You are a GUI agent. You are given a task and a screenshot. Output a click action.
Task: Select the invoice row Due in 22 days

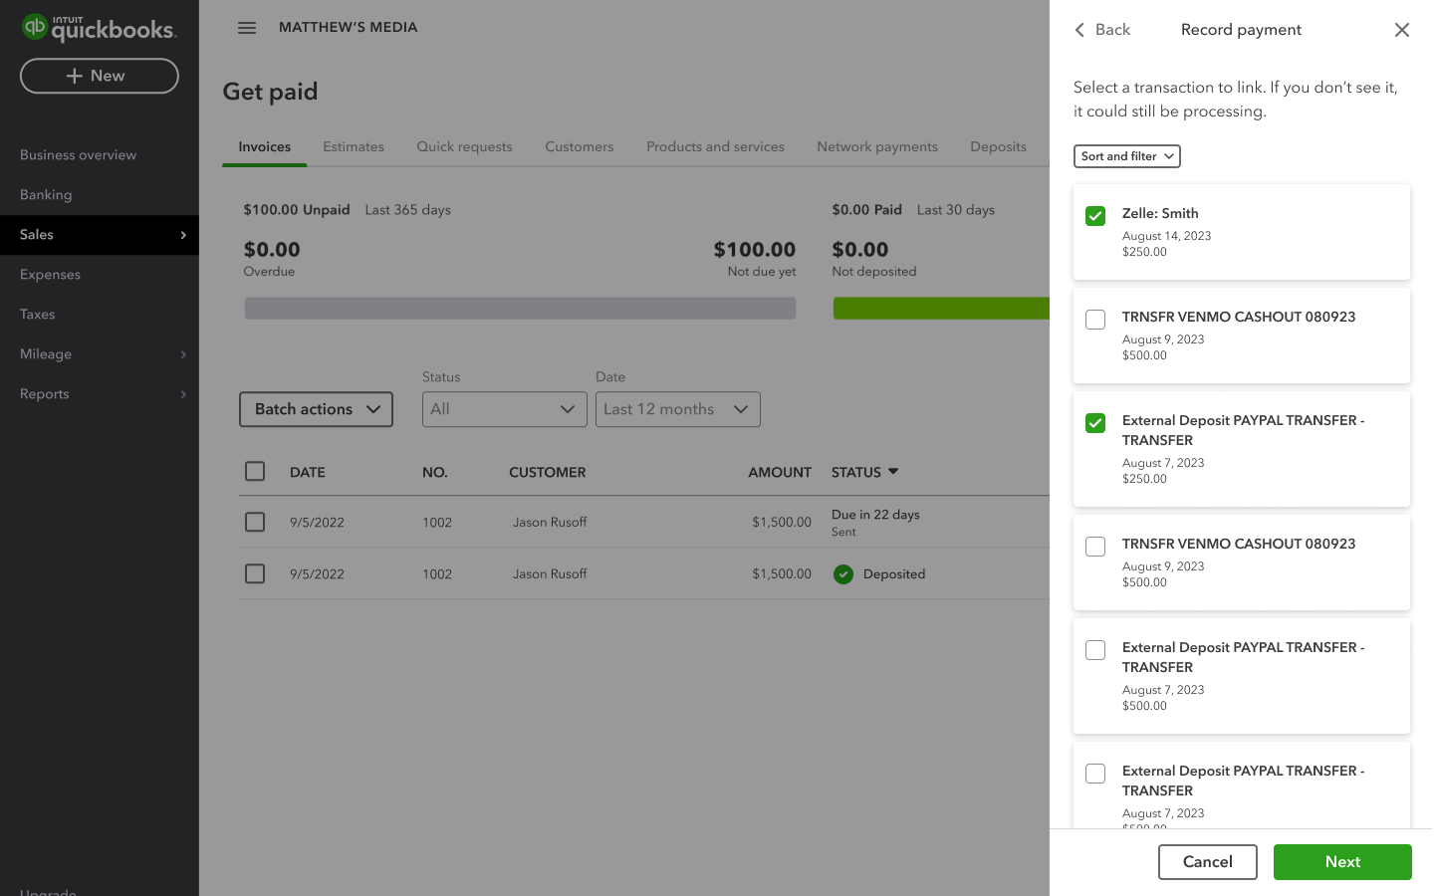(x=255, y=522)
